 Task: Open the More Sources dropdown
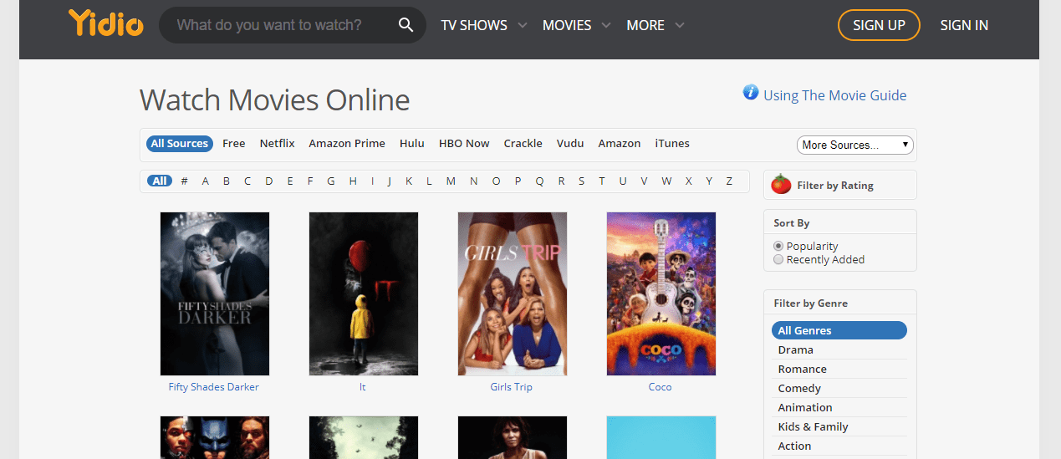(854, 145)
